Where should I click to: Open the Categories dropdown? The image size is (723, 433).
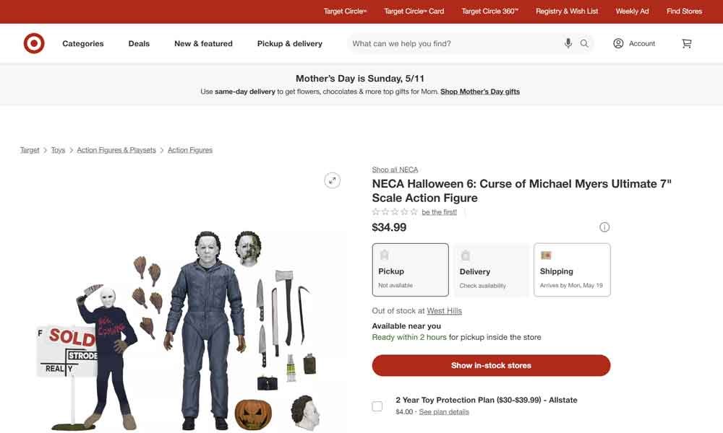(82, 43)
